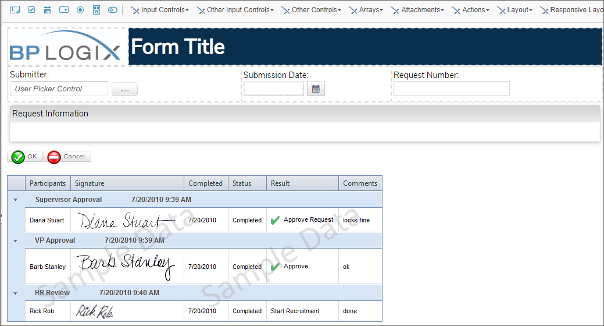This screenshot has width=604, height=326.
Task: Click the Cancel button
Action: 69,157
